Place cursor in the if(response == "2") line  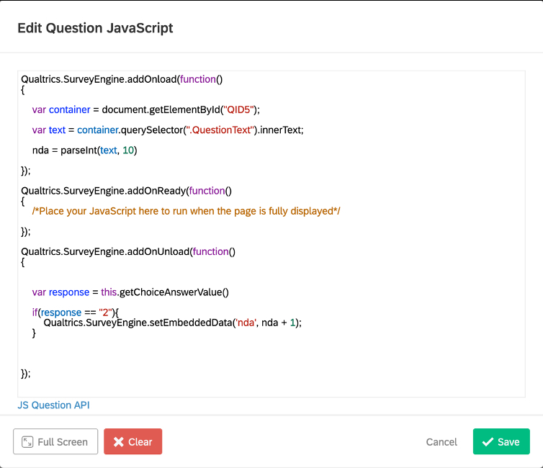point(79,312)
